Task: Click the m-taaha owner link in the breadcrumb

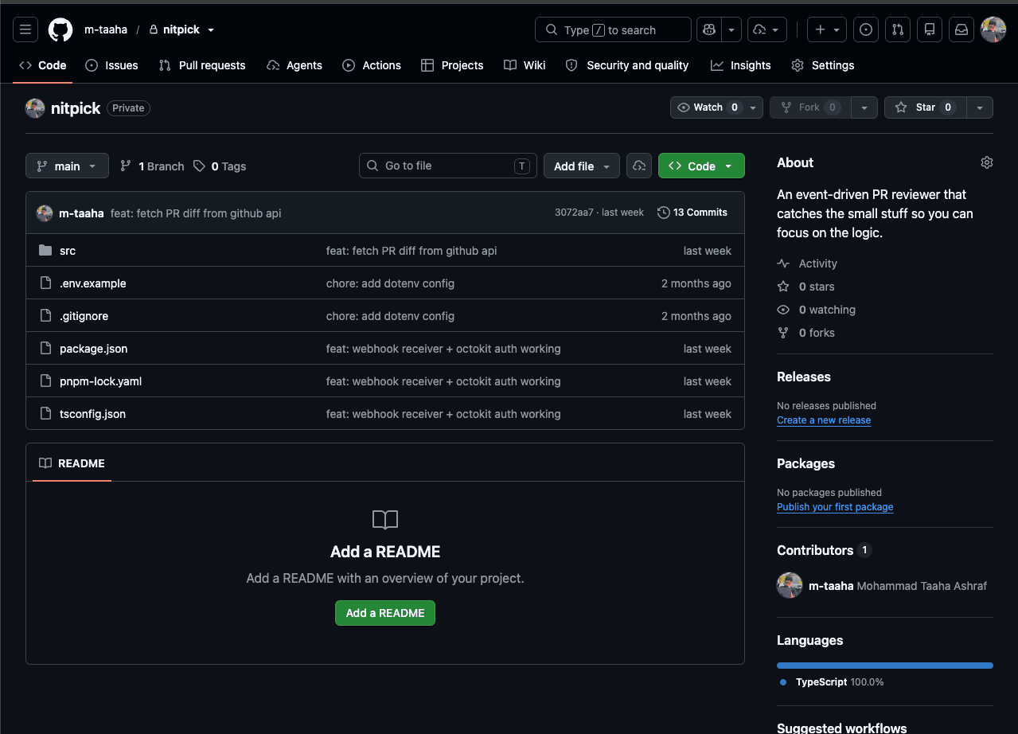Action: [106, 29]
